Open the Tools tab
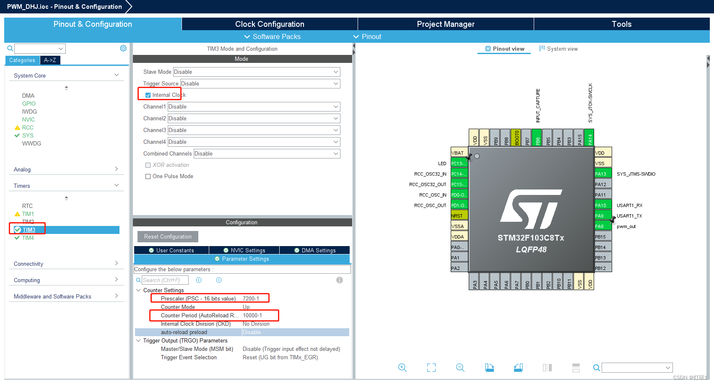 pos(622,24)
